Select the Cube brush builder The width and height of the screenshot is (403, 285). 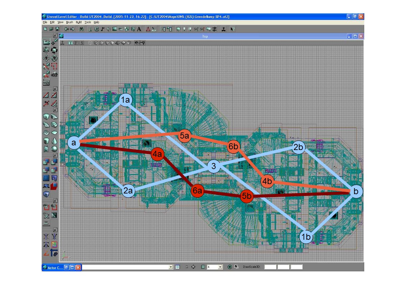(46, 116)
